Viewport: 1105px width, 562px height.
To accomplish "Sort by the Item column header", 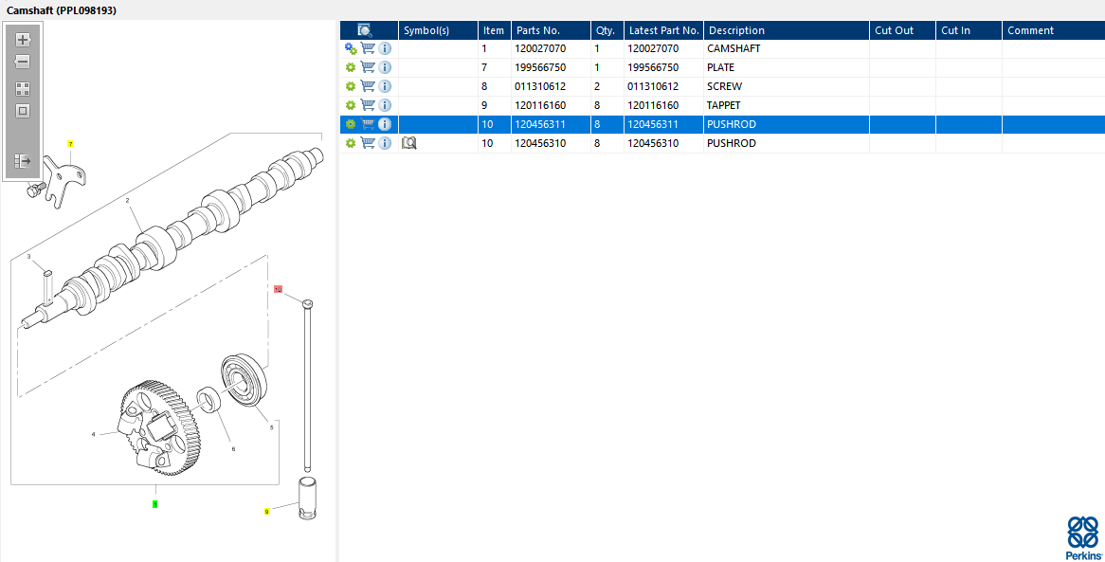I will click(495, 30).
